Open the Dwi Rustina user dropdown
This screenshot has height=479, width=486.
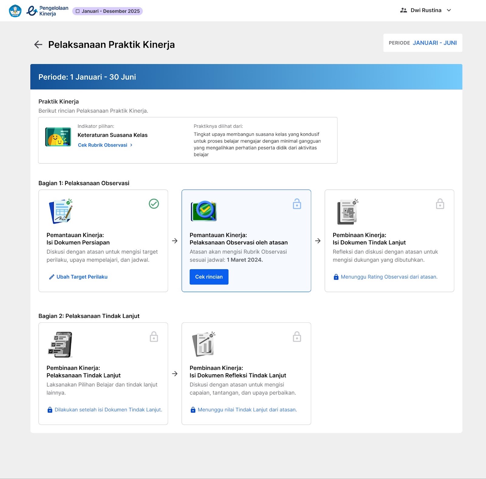coord(426,10)
